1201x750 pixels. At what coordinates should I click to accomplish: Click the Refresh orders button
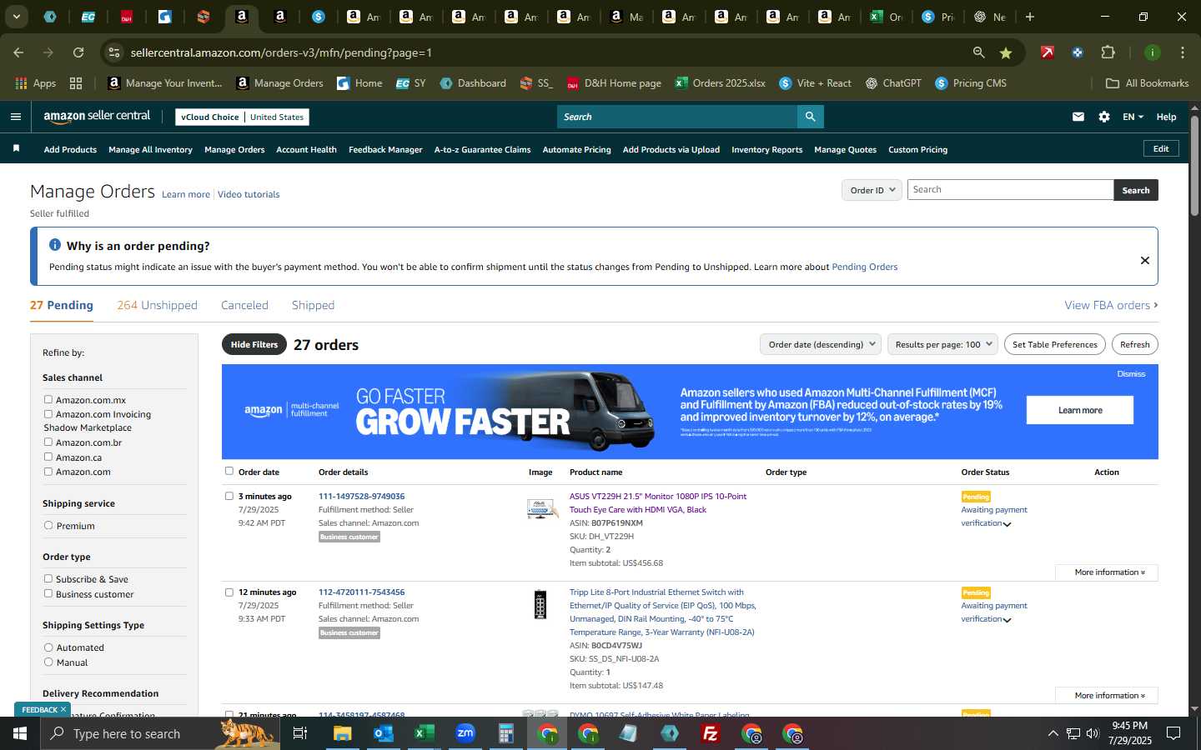[1134, 344]
